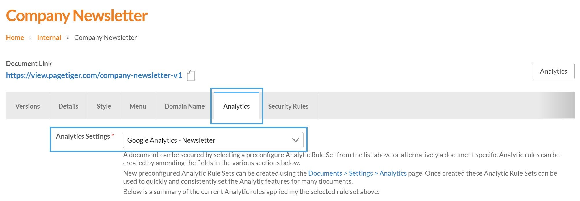Screen dimensions: 580x201
Task: Click the dropdown chevron arrow in Analytics Settings
Action: coord(295,140)
